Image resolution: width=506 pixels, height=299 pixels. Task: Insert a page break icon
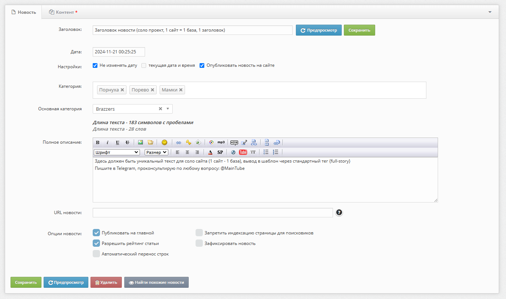click(x=267, y=142)
